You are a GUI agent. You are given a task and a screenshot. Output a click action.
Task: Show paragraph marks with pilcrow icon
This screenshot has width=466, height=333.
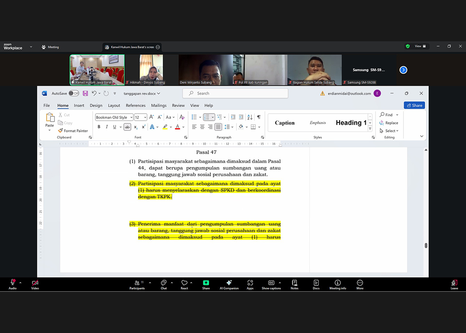tap(259, 117)
